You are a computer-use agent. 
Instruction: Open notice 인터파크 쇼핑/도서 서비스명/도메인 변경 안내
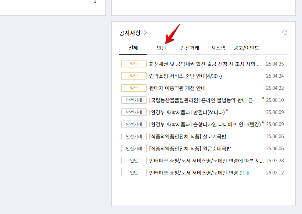tap(199, 173)
